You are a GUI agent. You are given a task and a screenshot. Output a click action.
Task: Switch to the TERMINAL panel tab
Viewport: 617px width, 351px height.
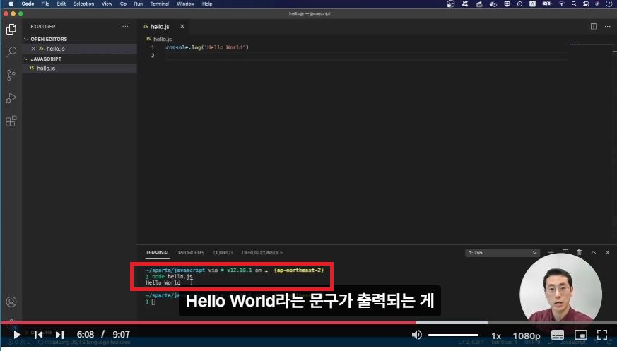click(x=157, y=252)
